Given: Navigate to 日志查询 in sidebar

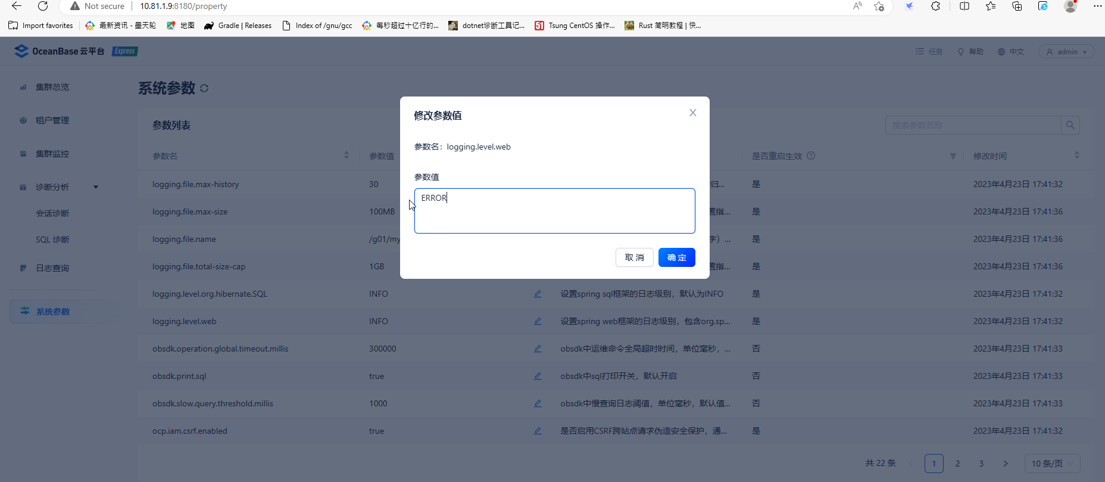Looking at the screenshot, I should point(52,268).
